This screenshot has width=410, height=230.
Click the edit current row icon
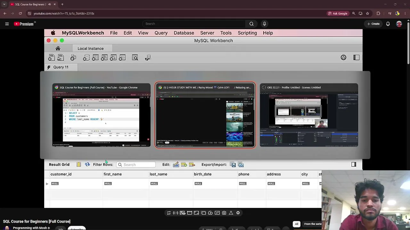(x=176, y=165)
